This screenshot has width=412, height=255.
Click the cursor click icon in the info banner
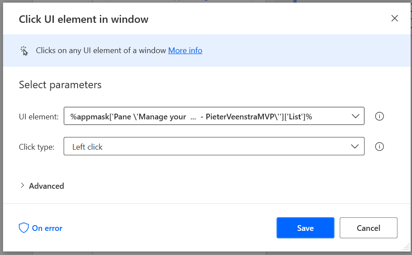[24, 50]
